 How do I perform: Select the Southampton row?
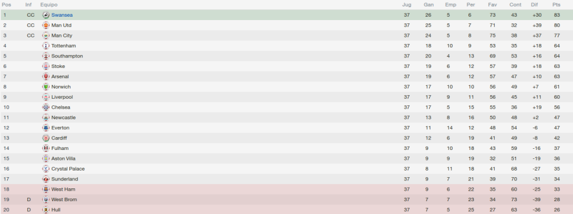coord(286,56)
